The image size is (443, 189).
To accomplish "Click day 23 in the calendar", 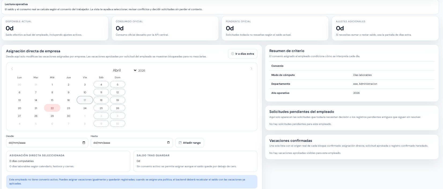I will 68,108.
